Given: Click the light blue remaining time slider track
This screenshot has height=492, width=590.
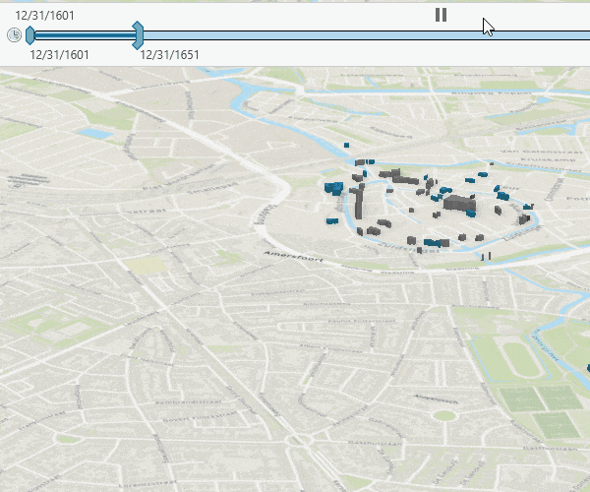Looking at the screenshot, I should click(x=367, y=35).
